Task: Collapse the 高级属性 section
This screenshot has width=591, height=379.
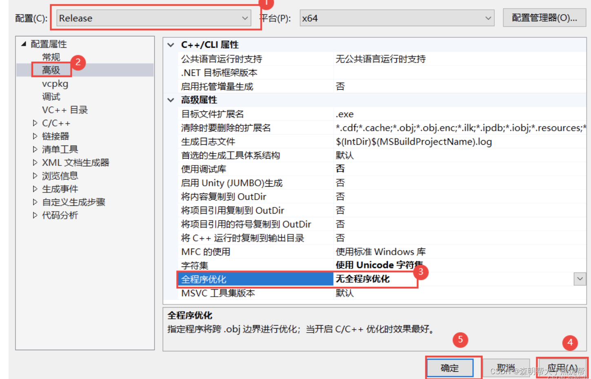Action: [x=170, y=100]
